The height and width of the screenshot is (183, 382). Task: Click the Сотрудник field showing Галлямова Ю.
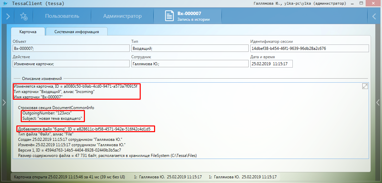click(x=189, y=64)
